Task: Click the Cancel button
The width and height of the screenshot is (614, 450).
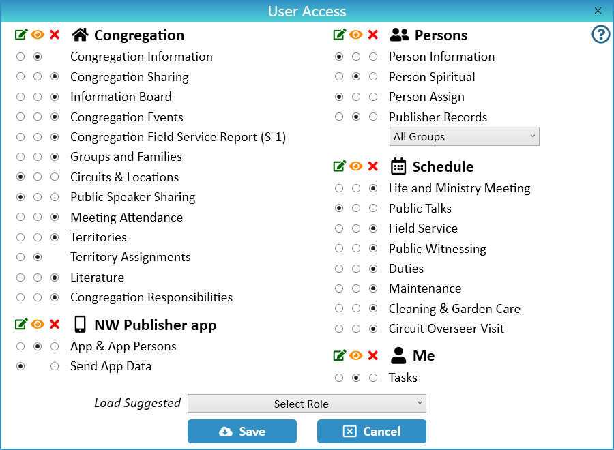Action: (372, 431)
